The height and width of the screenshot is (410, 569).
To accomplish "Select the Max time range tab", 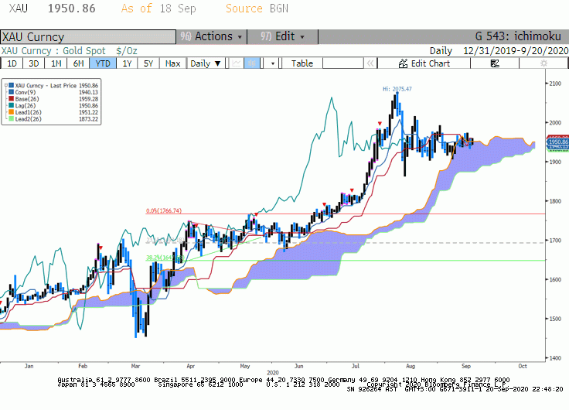I will [172, 63].
